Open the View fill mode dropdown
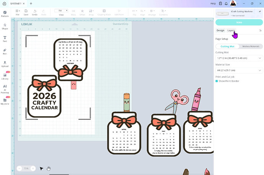Viewport: 264px width, 175px height. click(x=61, y=11)
